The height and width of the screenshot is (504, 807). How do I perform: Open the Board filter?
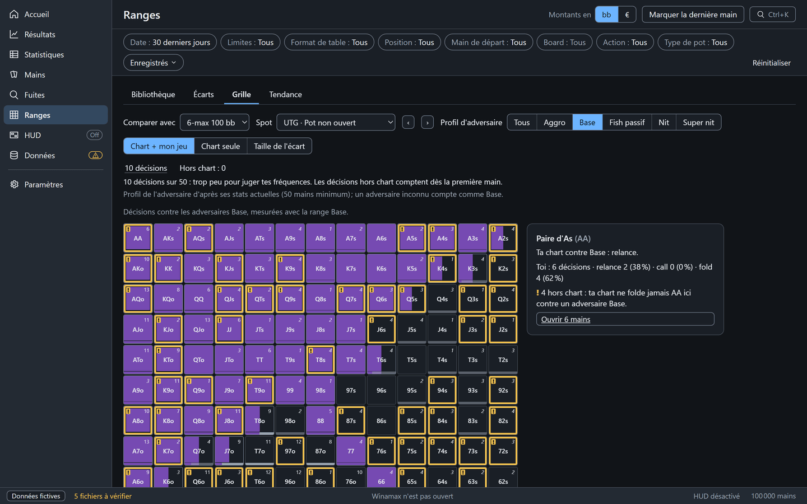point(564,42)
